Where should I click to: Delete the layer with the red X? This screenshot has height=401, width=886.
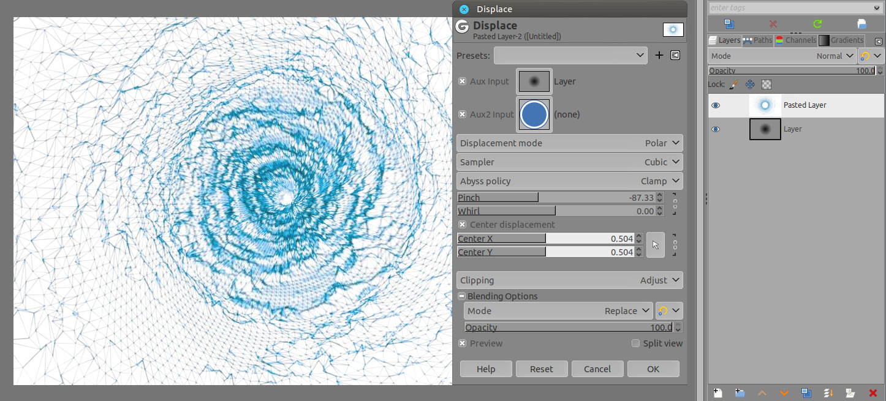873,392
